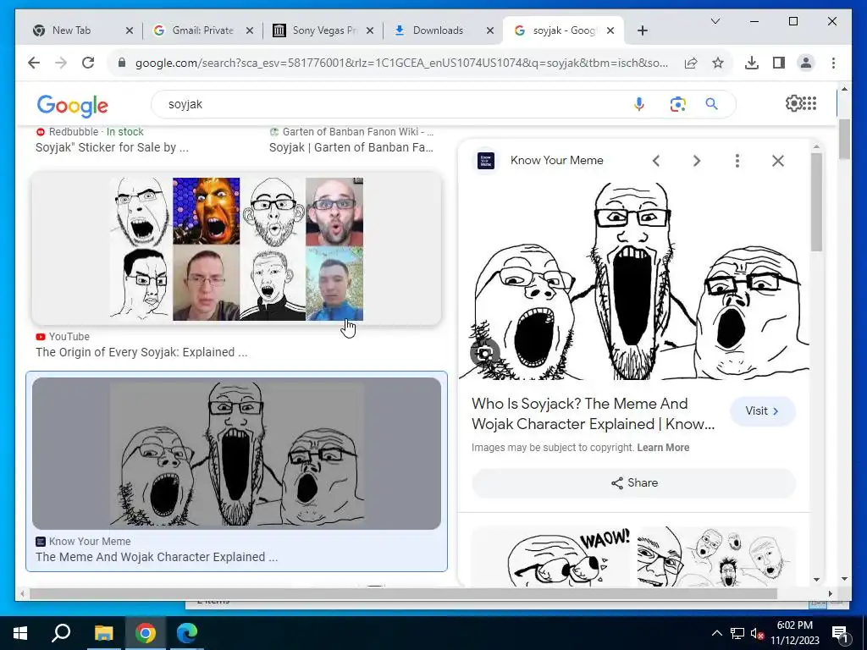Show next image in preview panel
Viewport: 867px width, 650px height.
click(x=697, y=161)
